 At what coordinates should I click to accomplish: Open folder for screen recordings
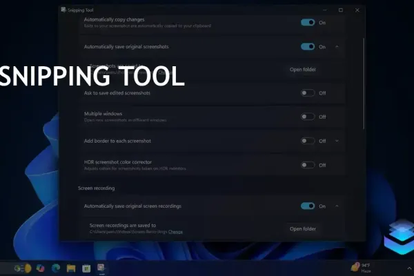point(303,228)
